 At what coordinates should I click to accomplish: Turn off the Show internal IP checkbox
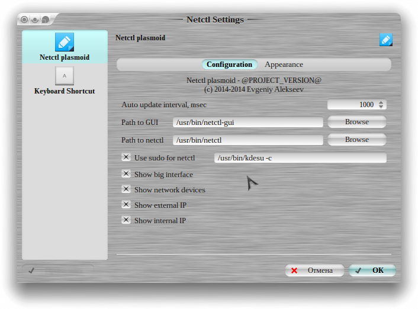(x=126, y=220)
